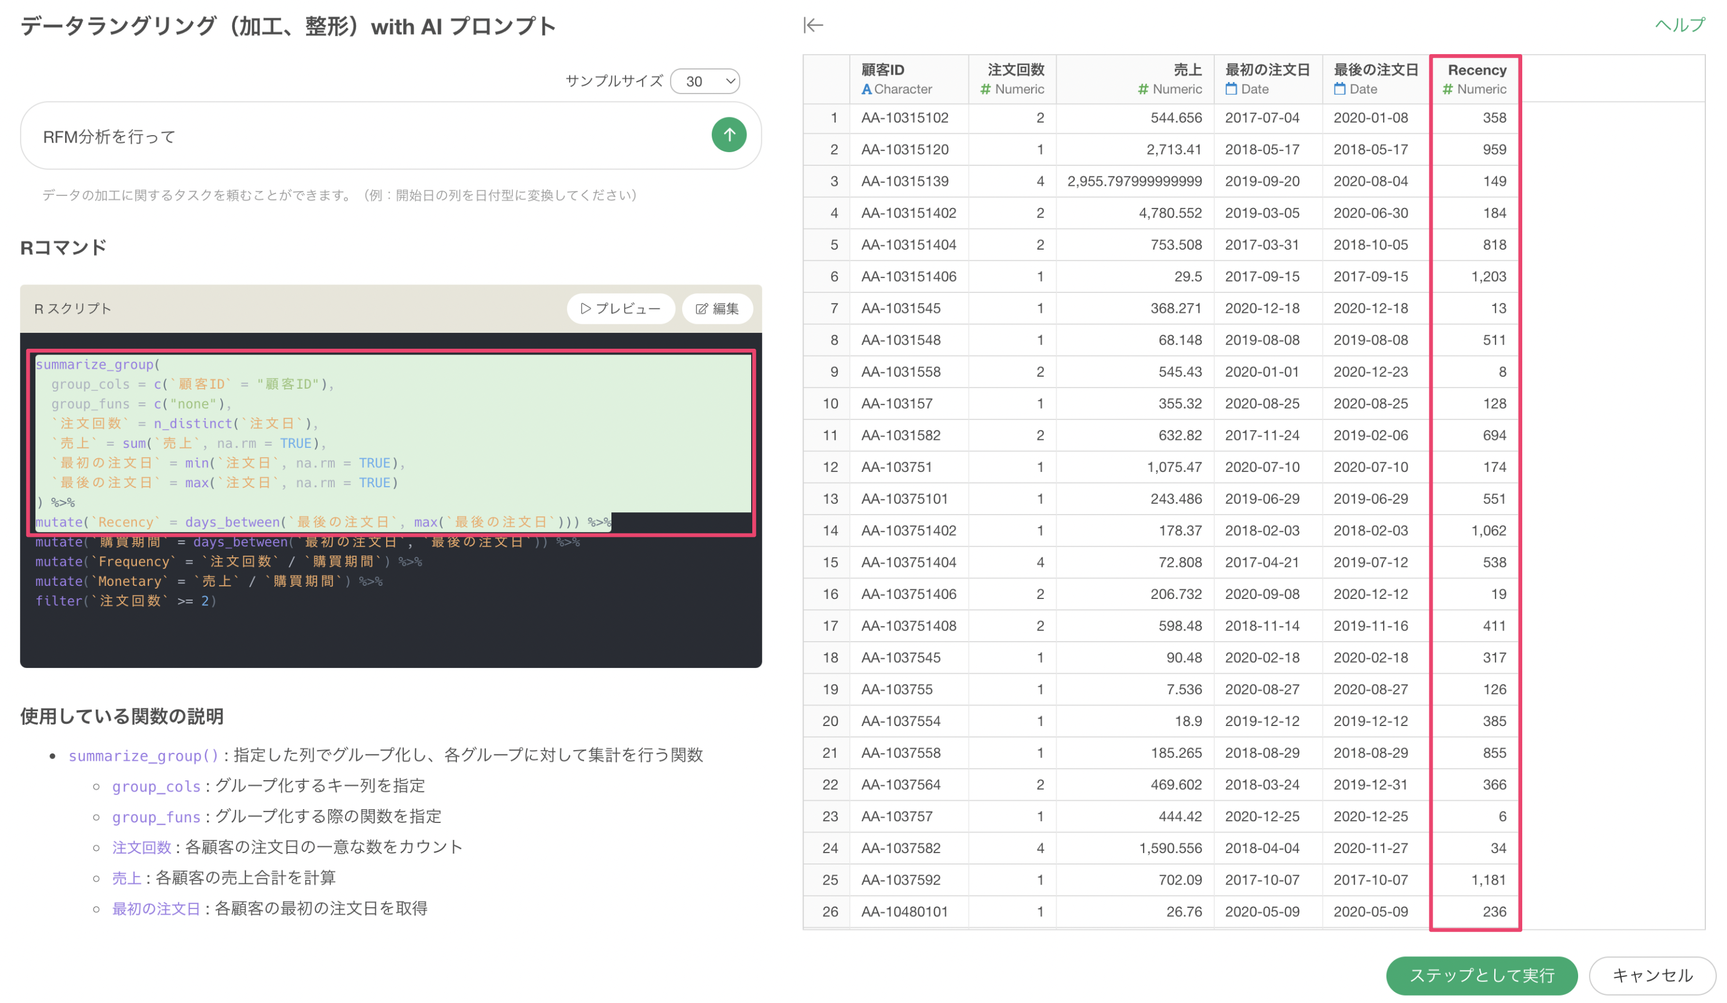Click last order date 2019-11-16

(1371, 626)
